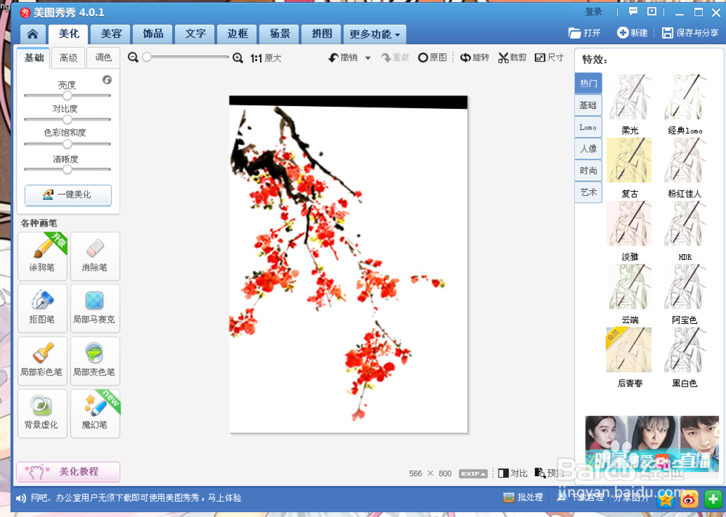Image resolution: width=726 pixels, height=517 pixels.
Task: Open the 美化教程 beautify tutorial button
Action: [68, 471]
